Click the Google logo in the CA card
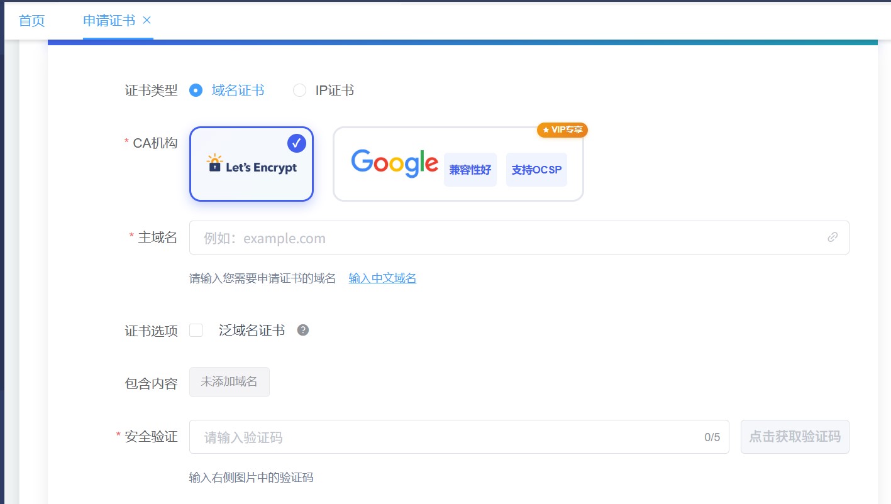The width and height of the screenshot is (891, 504). (x=394, y=164)
